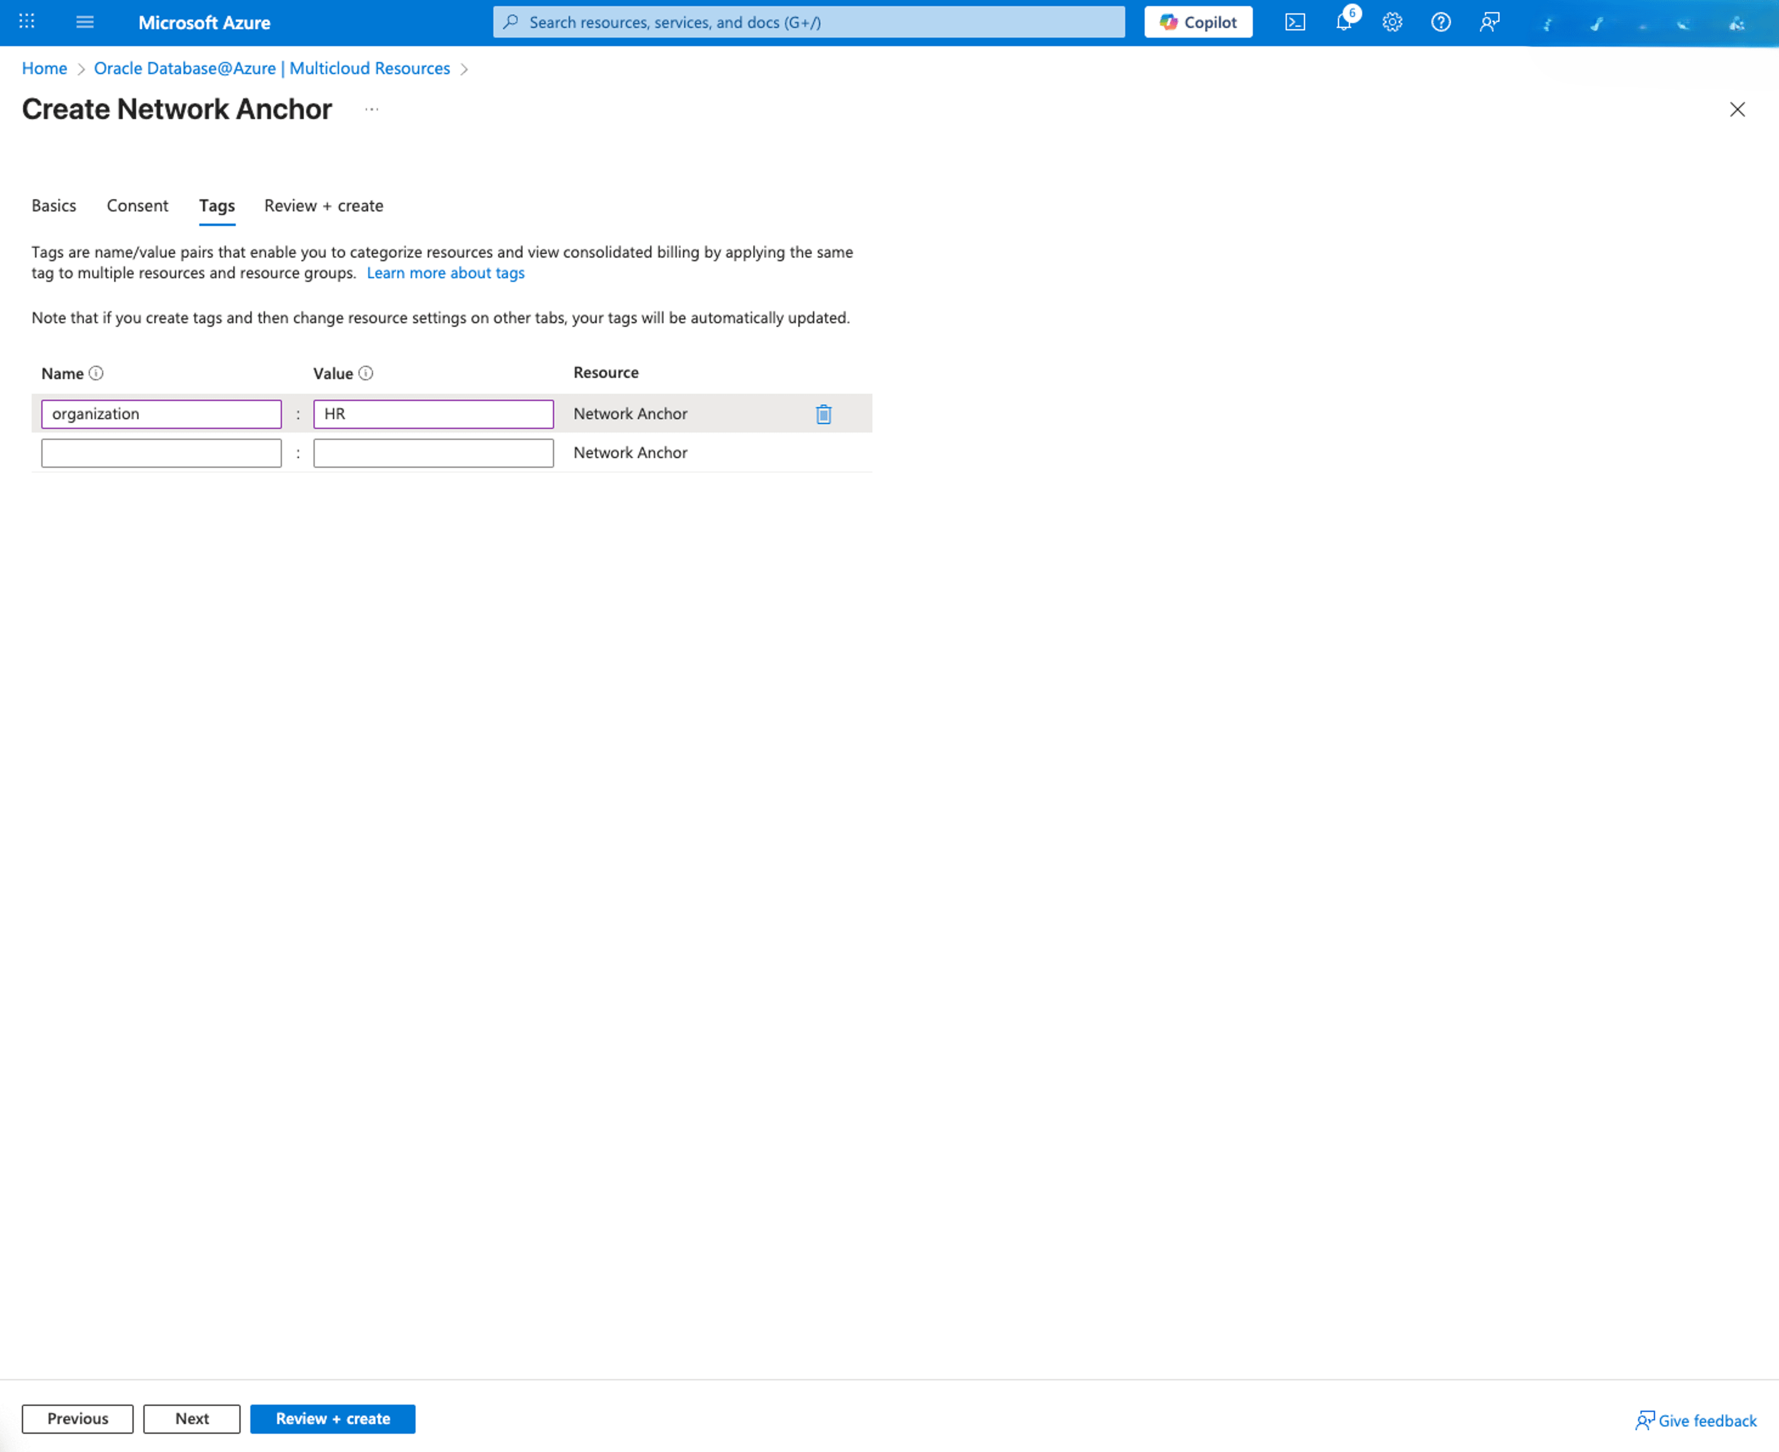Switch to the Consent tab

[136, 206]
